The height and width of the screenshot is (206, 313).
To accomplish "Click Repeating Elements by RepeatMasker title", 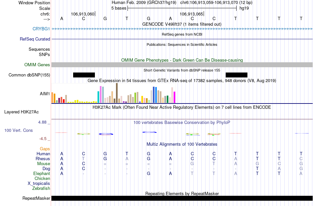I will coord(182,193).
